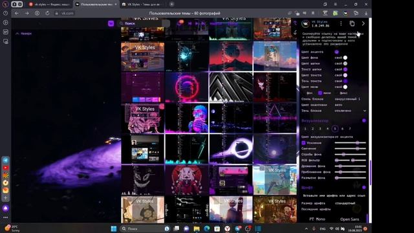414x233 pixels.
Task: Toggle the Font section switch
Action: [364, 187]
